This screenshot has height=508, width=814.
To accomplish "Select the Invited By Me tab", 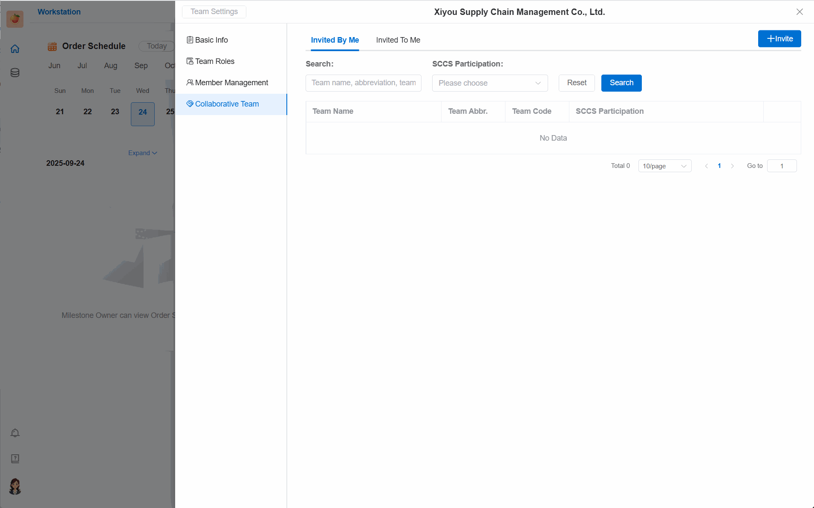I will (335, 40).
